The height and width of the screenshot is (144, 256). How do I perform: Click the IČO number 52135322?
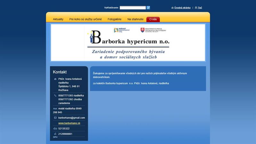(64, 129)
